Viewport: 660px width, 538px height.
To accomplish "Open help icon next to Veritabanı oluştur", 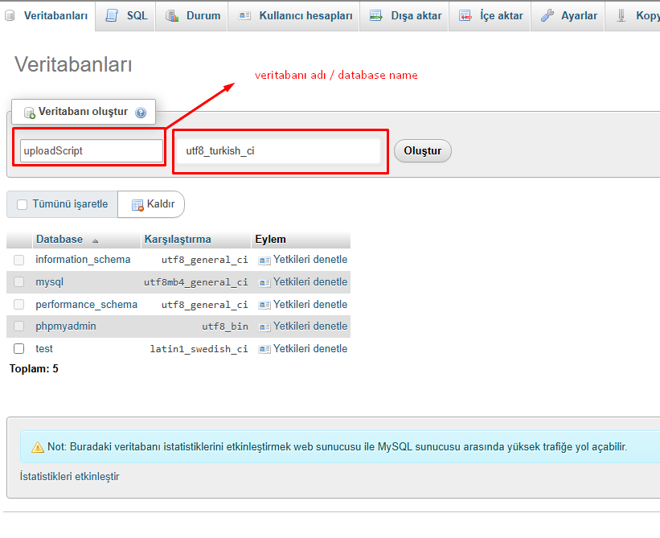I will [x=141, y=113].
